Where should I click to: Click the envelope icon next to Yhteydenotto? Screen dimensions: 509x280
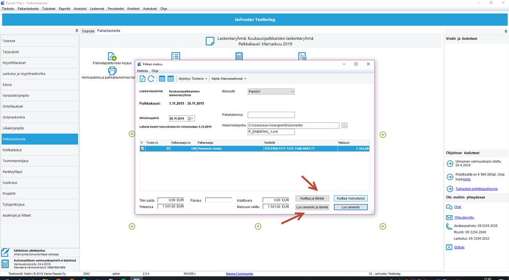pyautogui.click(x=449, y=217)
